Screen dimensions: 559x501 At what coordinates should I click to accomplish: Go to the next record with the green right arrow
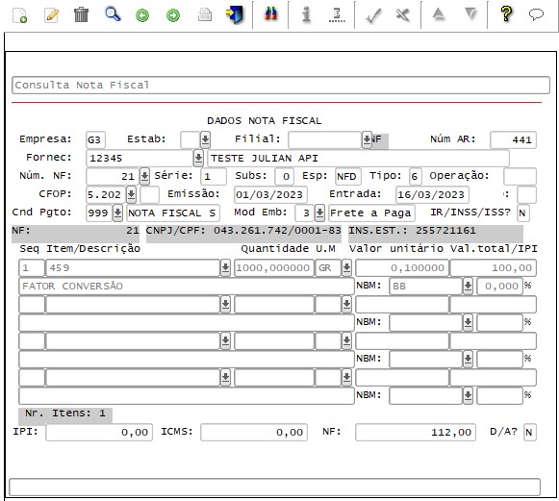[173, 15]
